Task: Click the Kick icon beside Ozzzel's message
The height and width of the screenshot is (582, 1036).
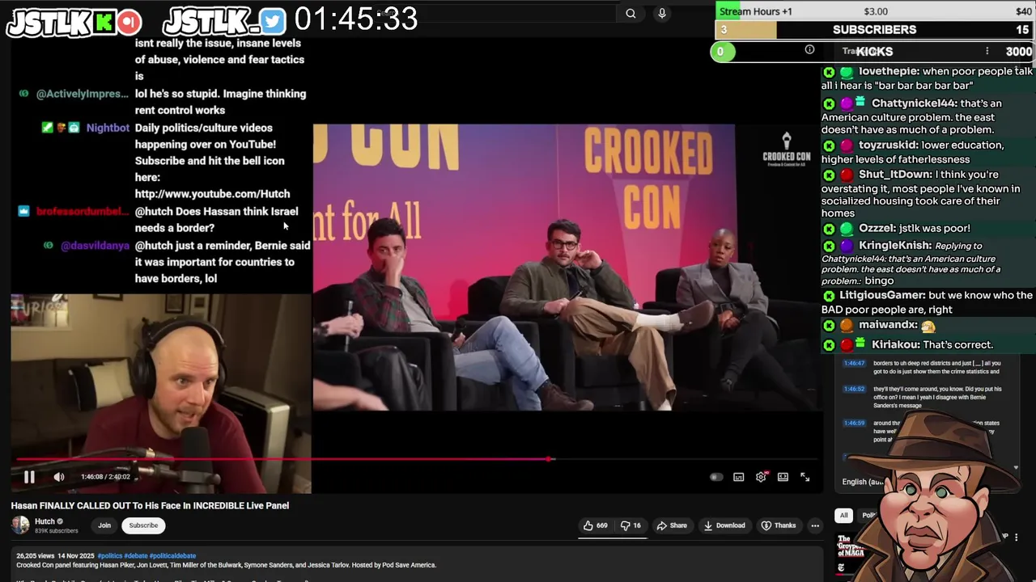Action: tap(829, 229)
